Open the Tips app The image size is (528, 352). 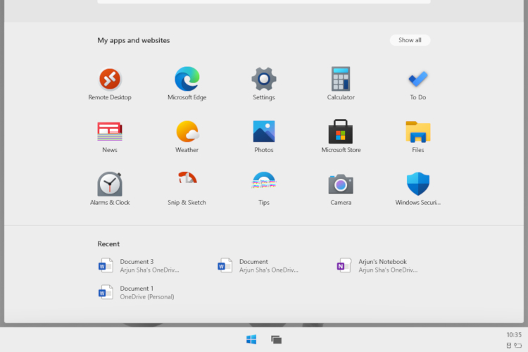(264, 189)
